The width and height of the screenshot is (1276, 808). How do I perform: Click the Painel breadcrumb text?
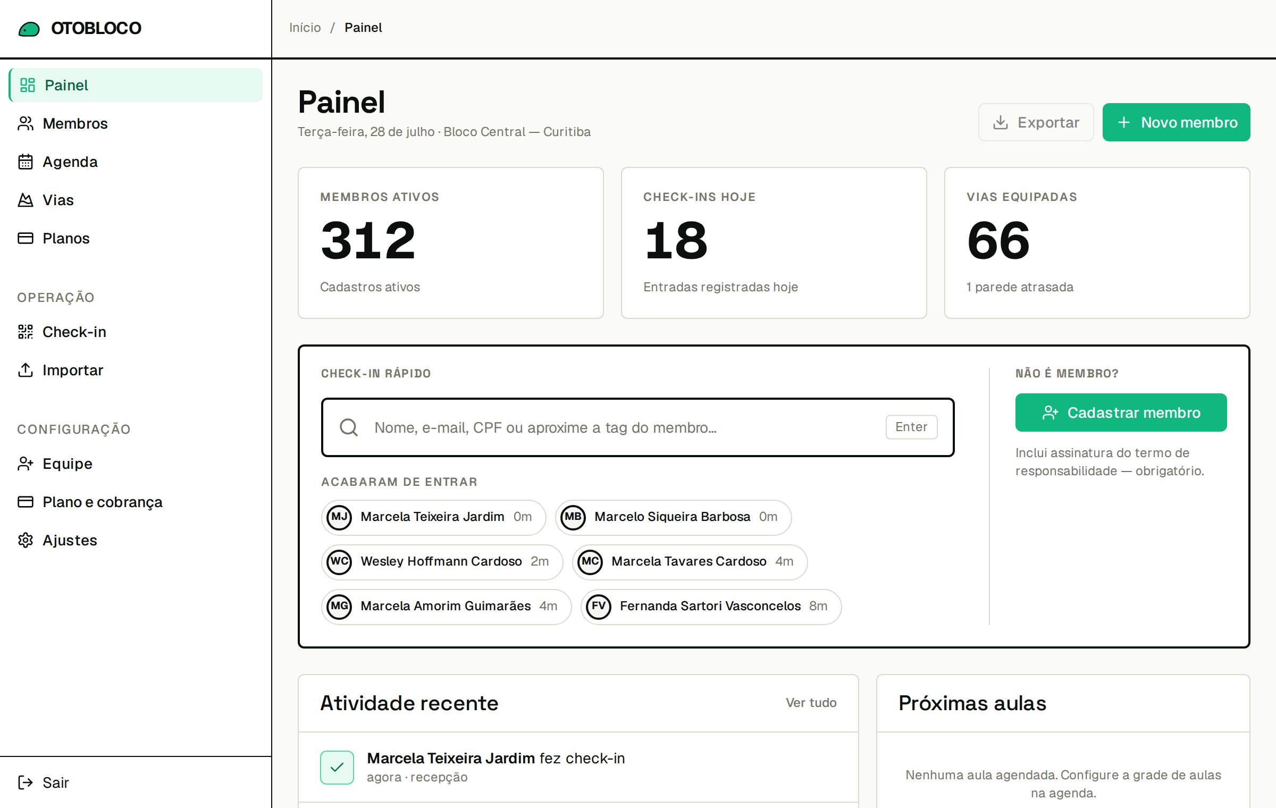pos(363,28)
